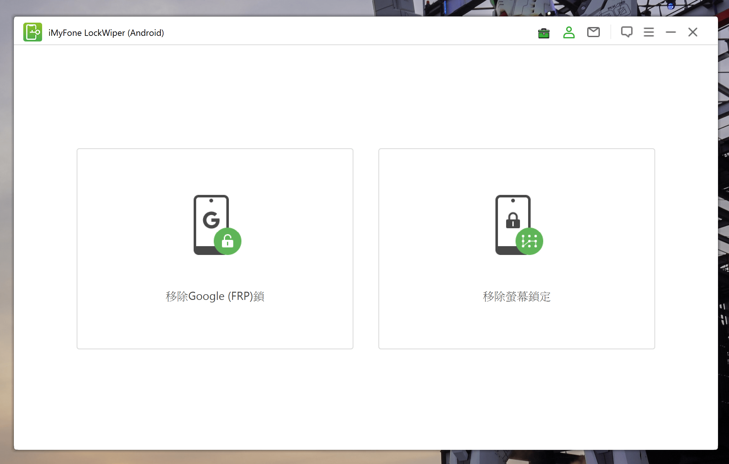729x464 pixels.
Task: Open the green toolbox icon
Action: pos(544,33)
